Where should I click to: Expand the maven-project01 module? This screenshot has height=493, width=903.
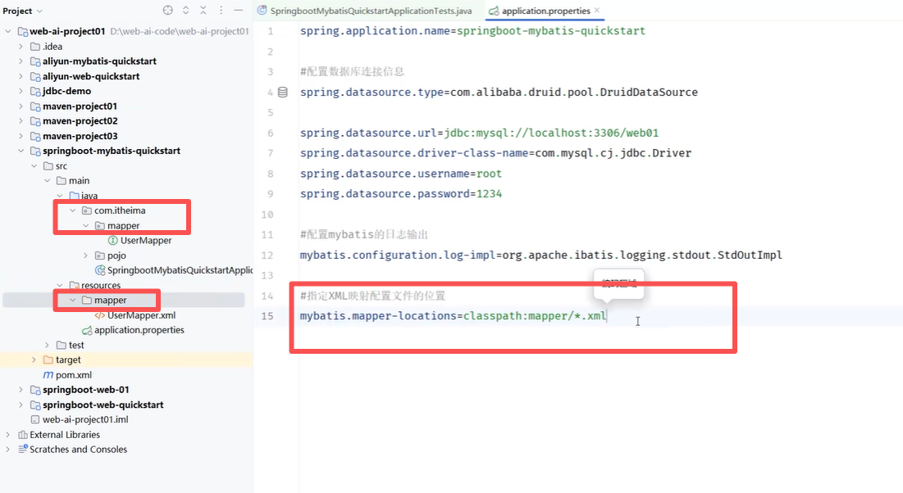click(x=21, y=106)
